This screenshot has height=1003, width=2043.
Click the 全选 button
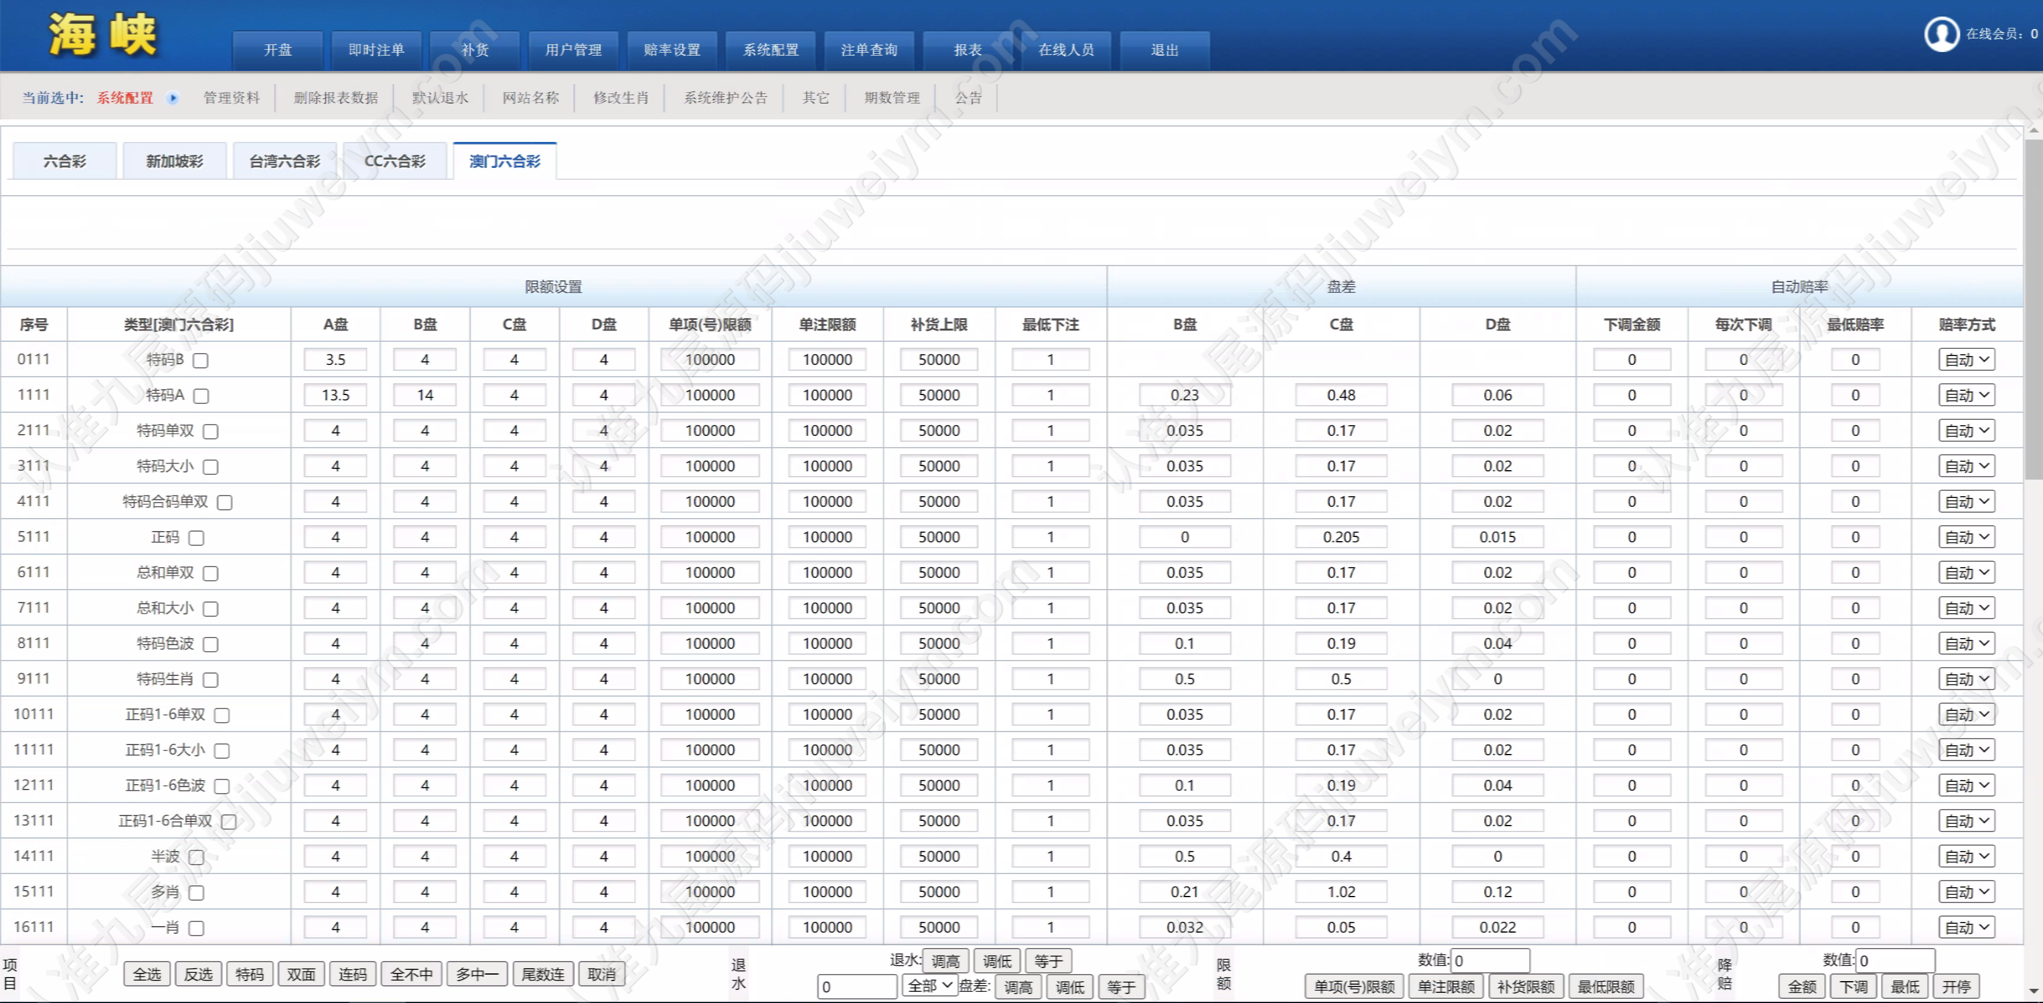pos(147,975)
